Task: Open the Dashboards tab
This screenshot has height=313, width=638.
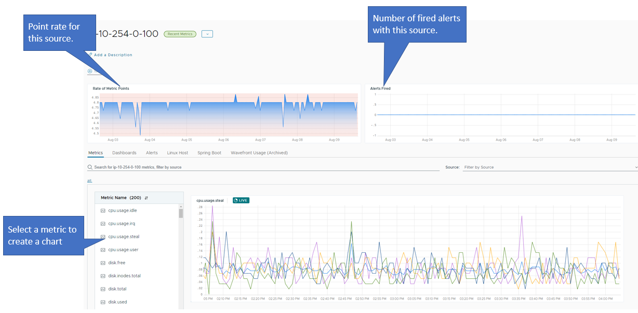Action: coord(124,153)
